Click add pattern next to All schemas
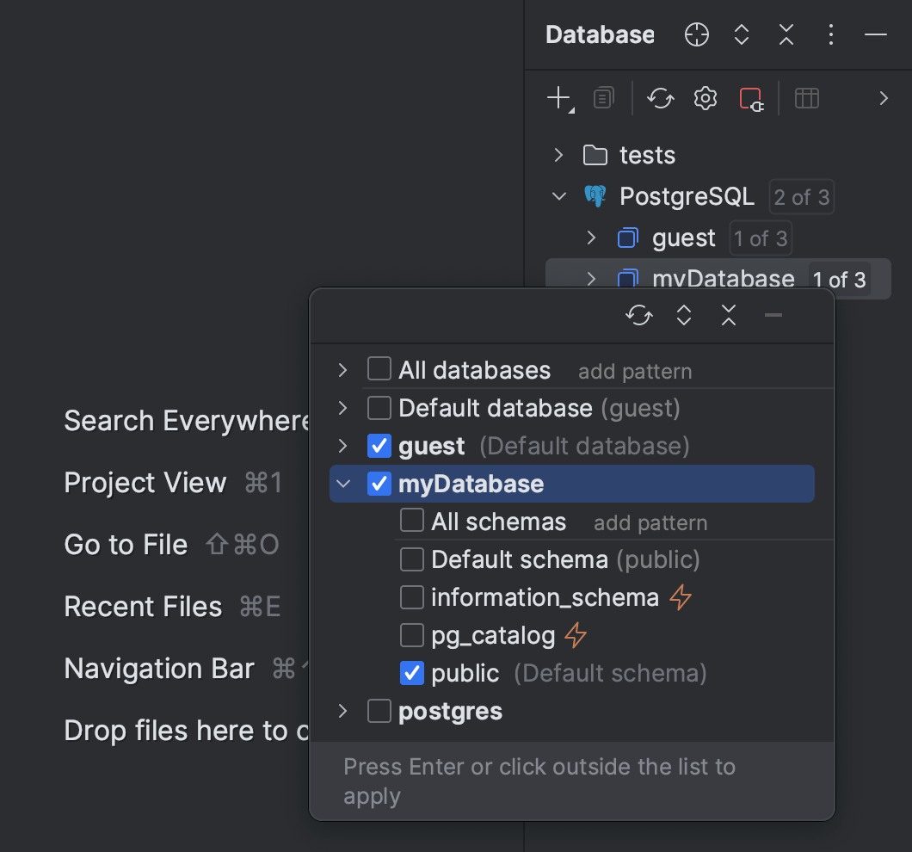 (650, 522)
